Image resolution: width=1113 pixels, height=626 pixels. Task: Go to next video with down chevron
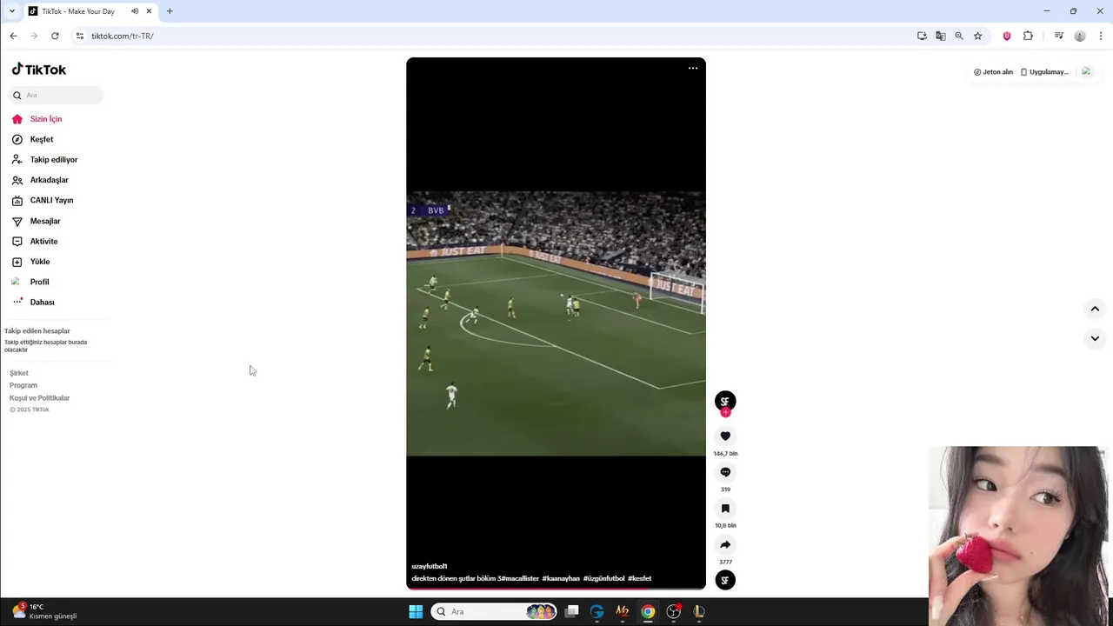tap(1095, 338)
